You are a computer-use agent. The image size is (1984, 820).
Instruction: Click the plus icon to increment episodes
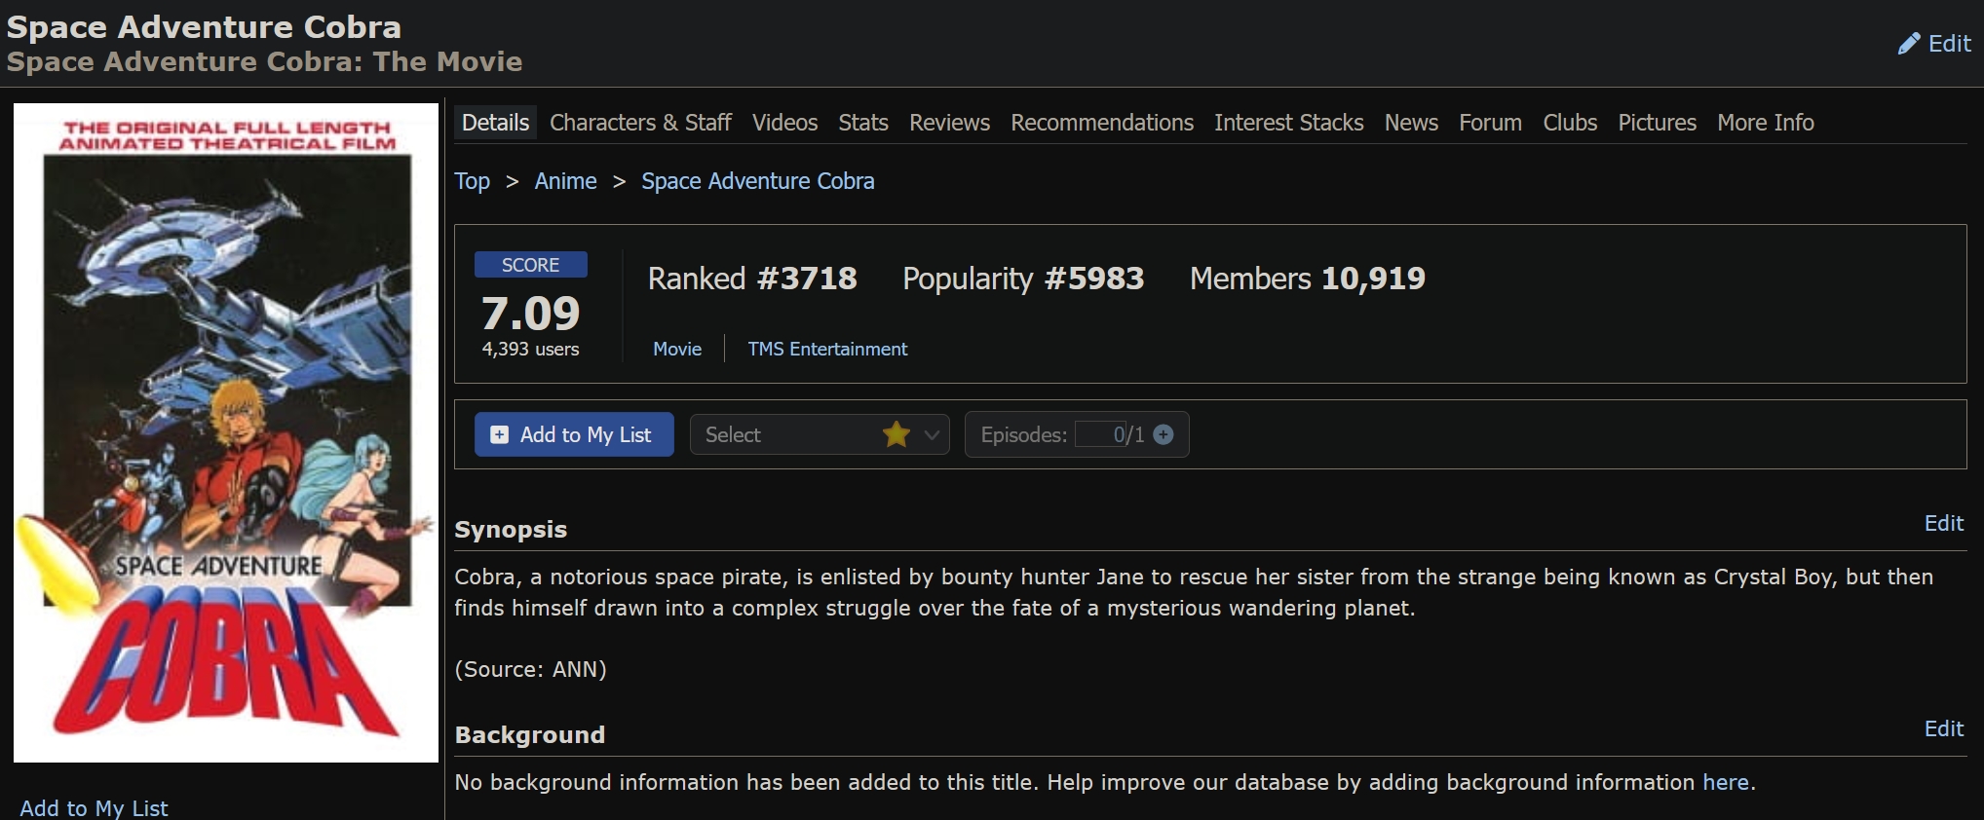1164,435
